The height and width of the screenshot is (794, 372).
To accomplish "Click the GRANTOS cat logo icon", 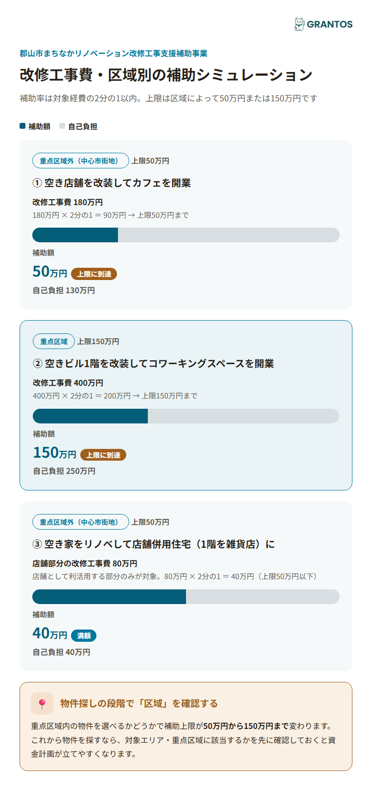I will click(299, 24).
